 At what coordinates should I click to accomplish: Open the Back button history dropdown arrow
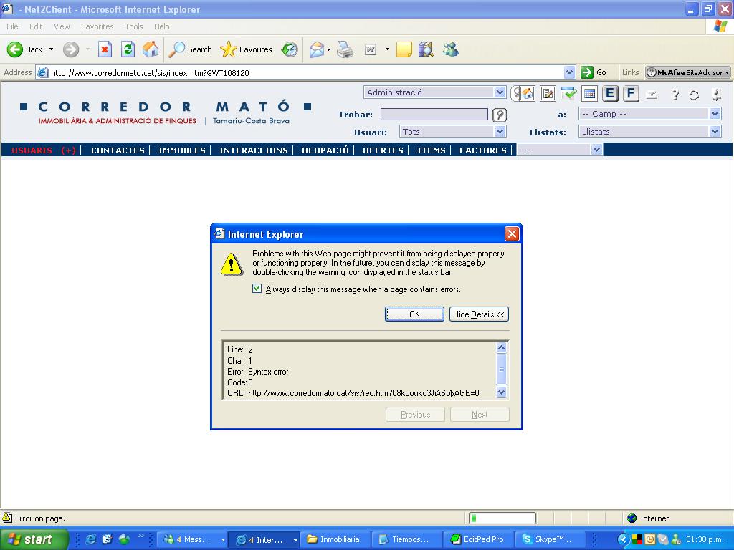51,49
